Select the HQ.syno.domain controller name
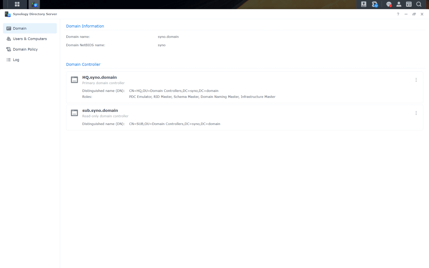Viewport: 429px width, 268px height. coord(99,77)
